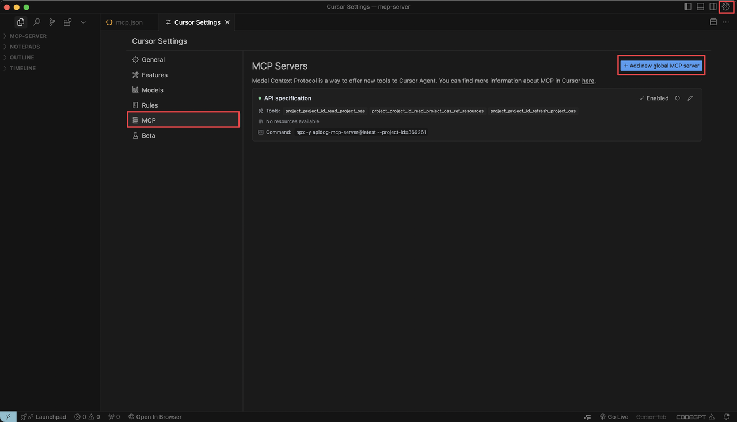This screenshot has width=737, height=422.
Task: Open the Beta settings section
Action: click(183, 135)
